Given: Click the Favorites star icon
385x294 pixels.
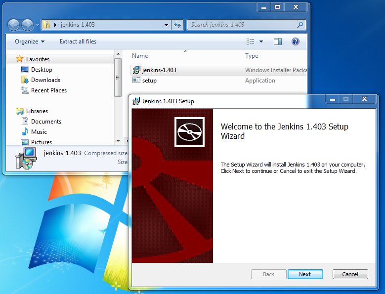Looking at the screenshot, I should pyautogui.click(x=19, y=59).
